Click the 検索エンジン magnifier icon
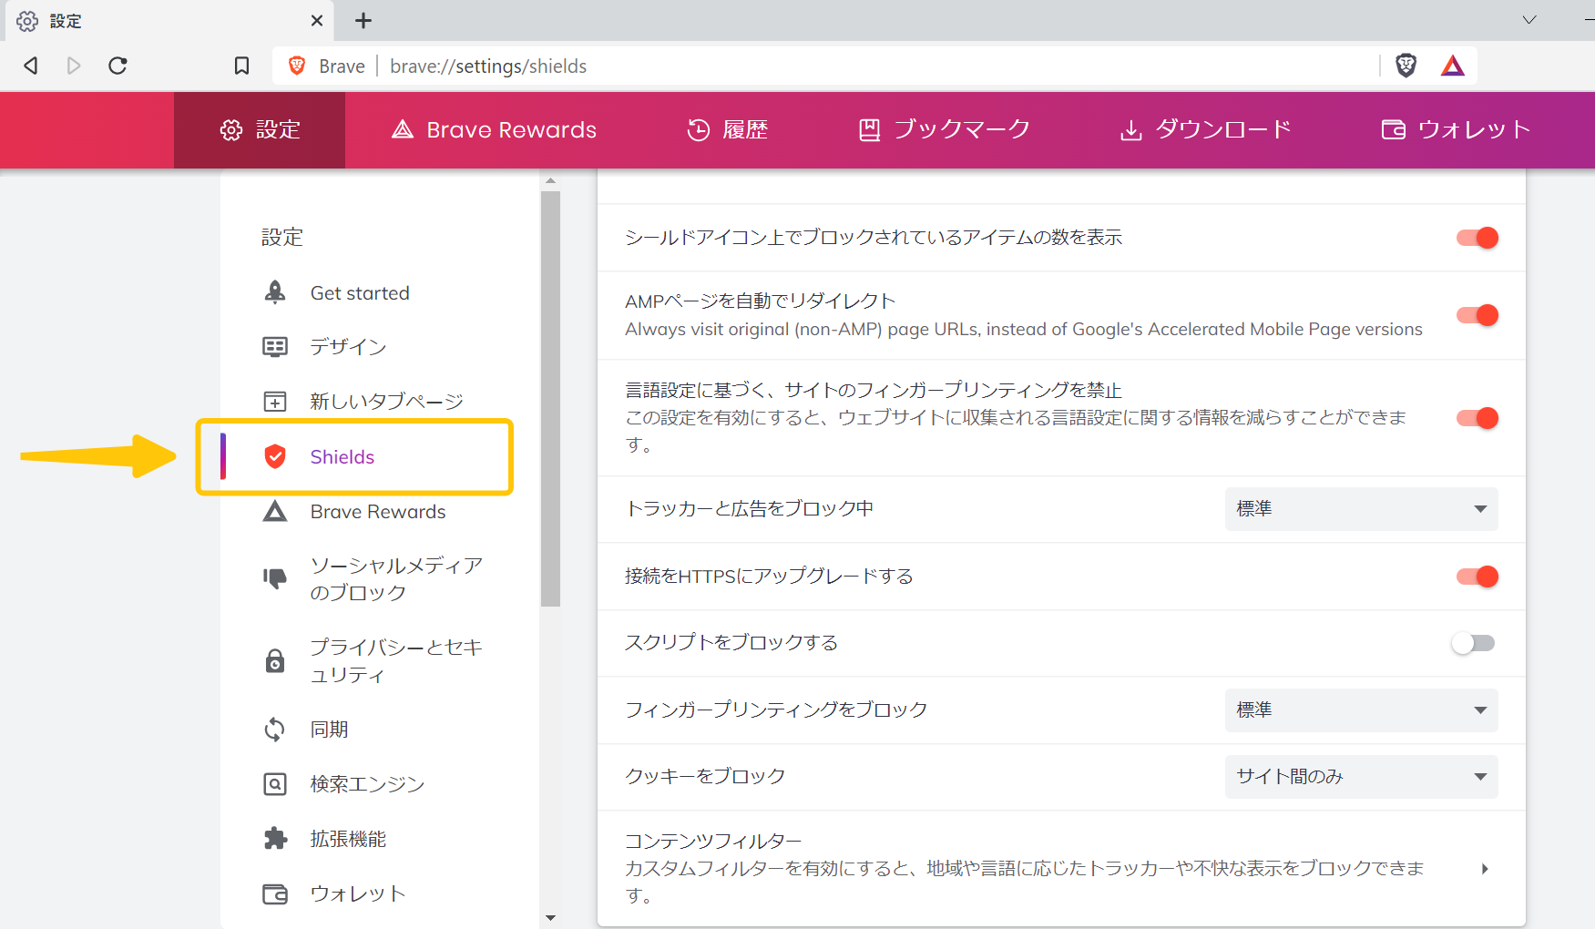This screenshot has height=929, width=1595. (x=275, y=784)
